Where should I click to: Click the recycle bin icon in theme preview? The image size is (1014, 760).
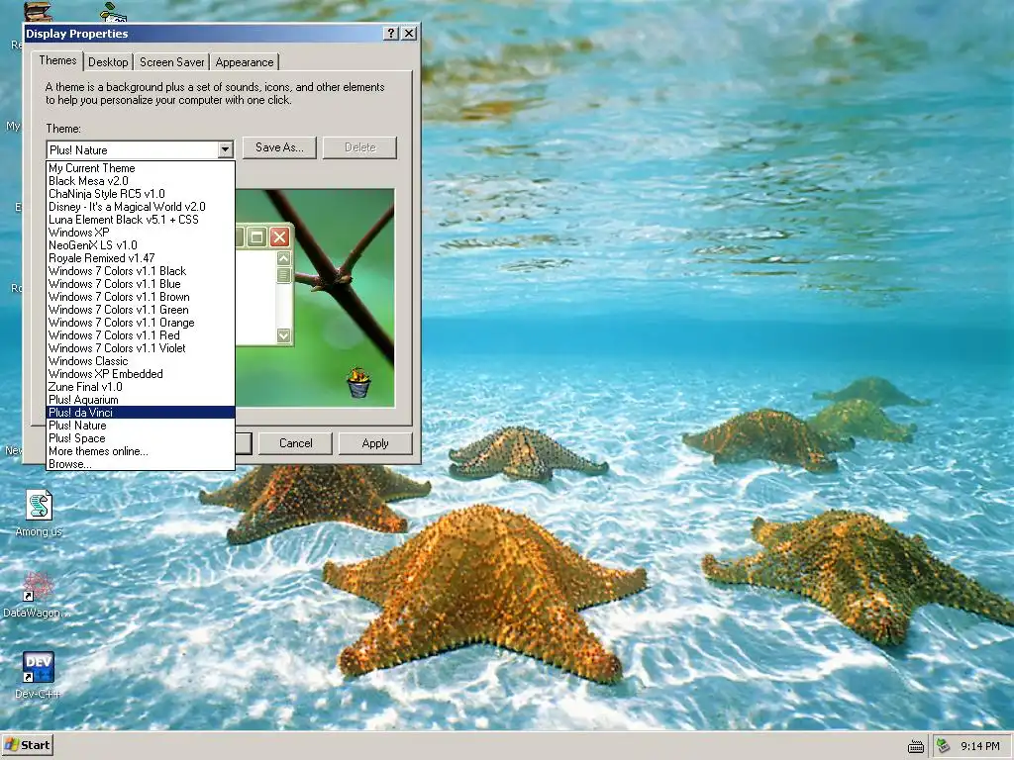pyautogui.click(x=358, y=383)
